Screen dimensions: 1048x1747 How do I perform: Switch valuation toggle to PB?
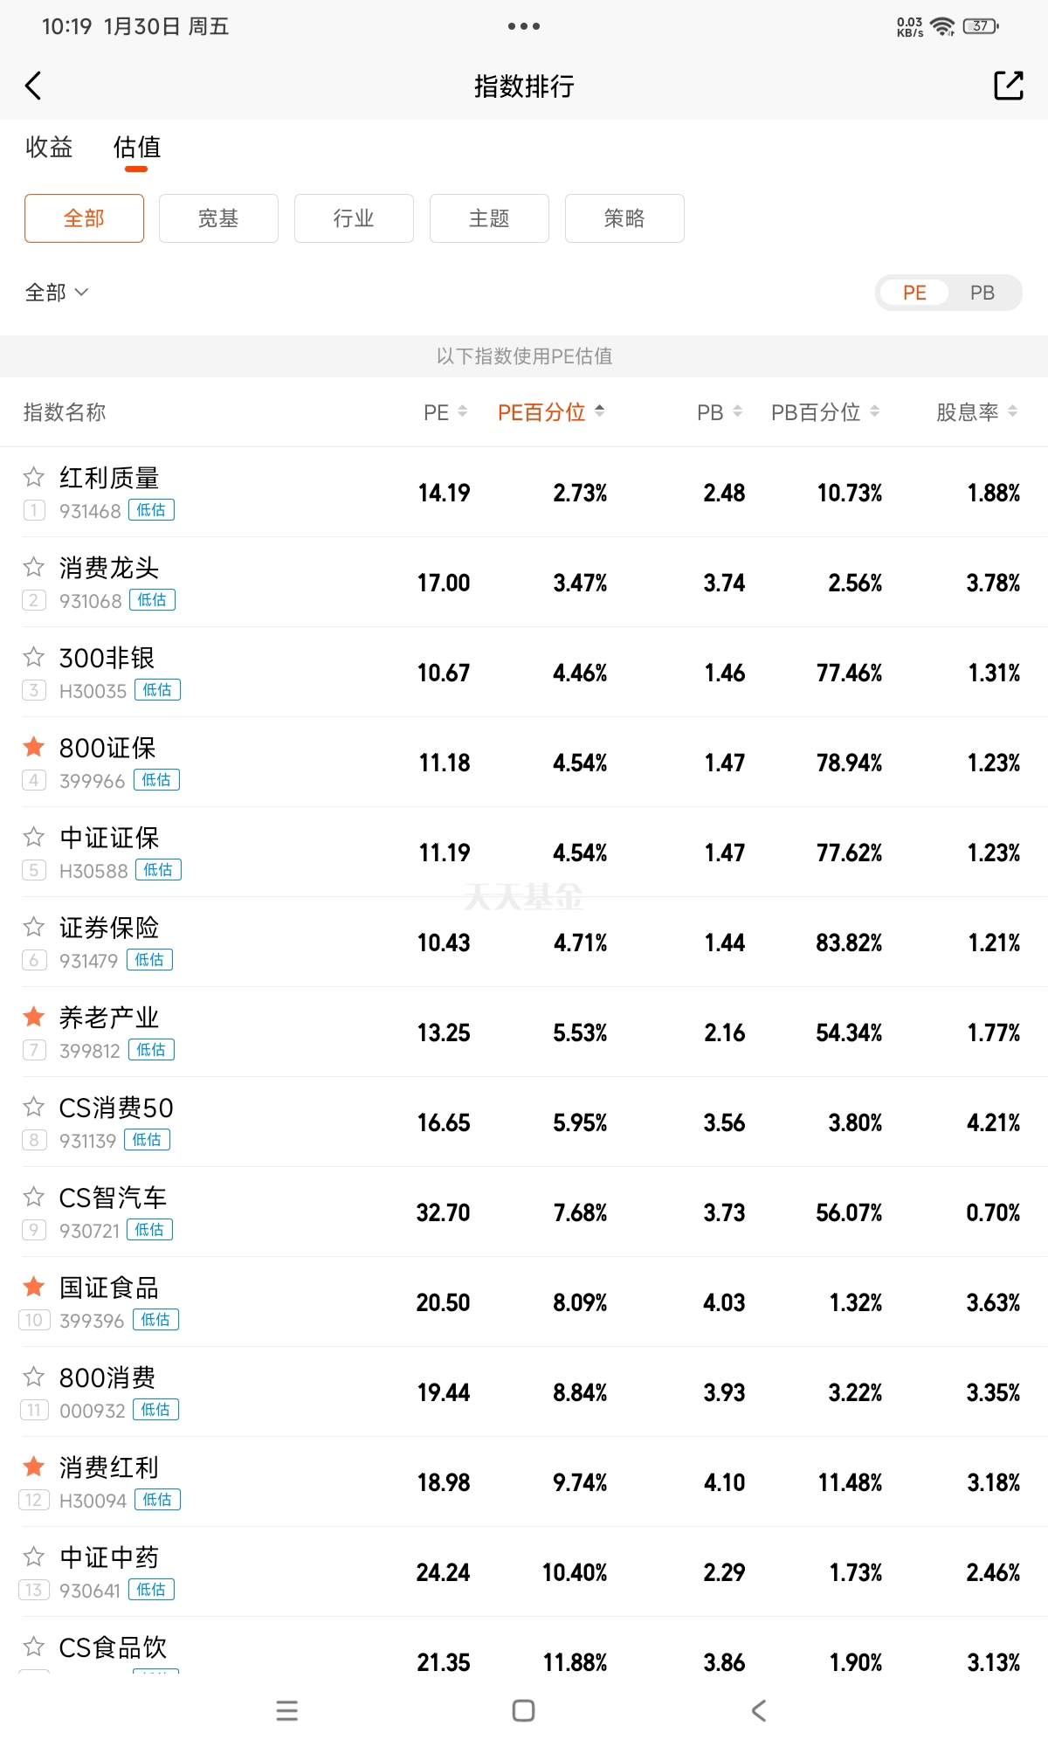tap(982, 293)
